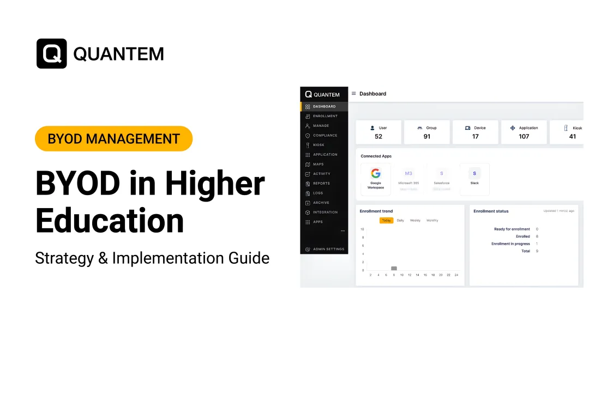Viewport: 589px width, 395px height.
Task: Select the Weekly tab in Enrollment trend
Action: pos(415,221)
